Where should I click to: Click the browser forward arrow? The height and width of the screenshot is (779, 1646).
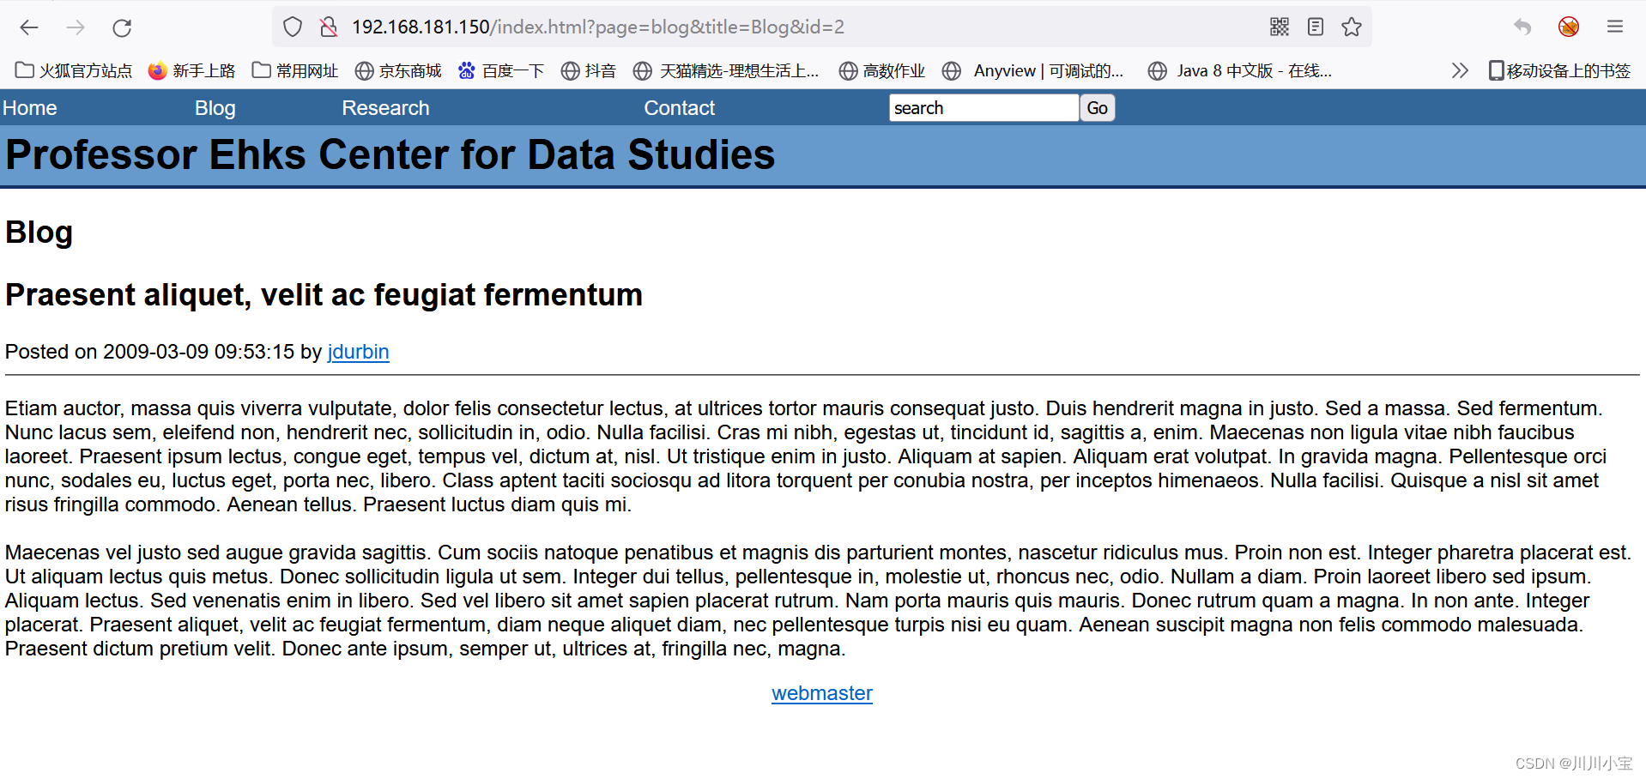[76, 27]
